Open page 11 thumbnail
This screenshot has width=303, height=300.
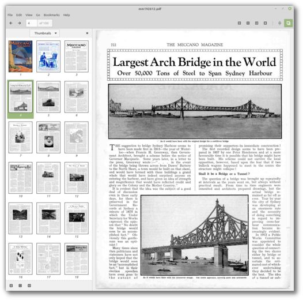tap(48, 178)
